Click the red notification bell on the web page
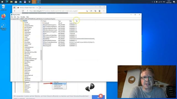177x99 pixels. 101,96
